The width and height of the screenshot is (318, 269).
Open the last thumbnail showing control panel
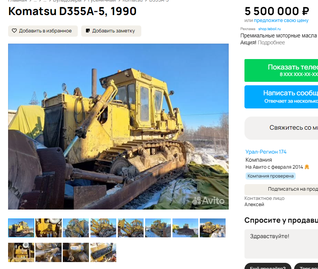pos(103,252)
